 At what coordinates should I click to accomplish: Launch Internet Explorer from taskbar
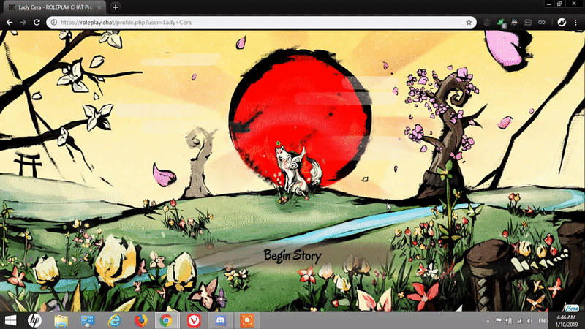(x=114, y=320)
